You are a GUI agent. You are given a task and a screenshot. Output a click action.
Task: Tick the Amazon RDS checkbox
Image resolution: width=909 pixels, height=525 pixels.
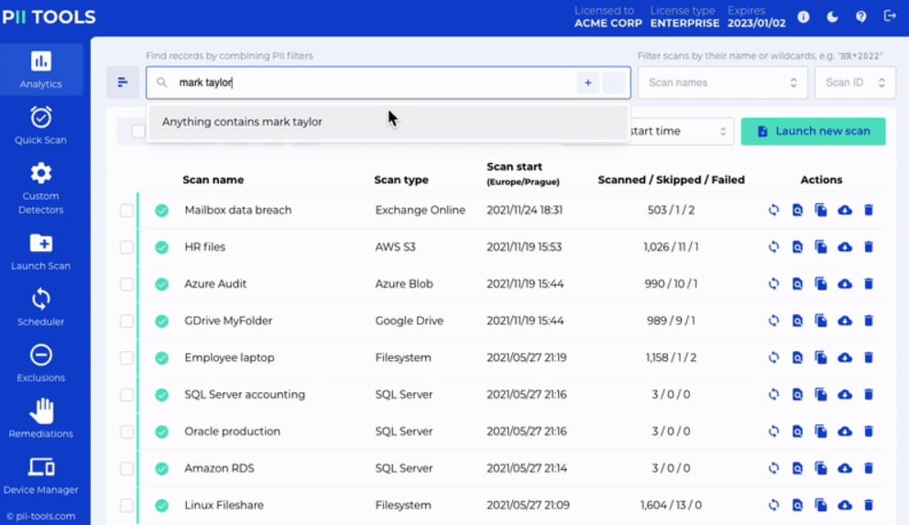[126, 468]
